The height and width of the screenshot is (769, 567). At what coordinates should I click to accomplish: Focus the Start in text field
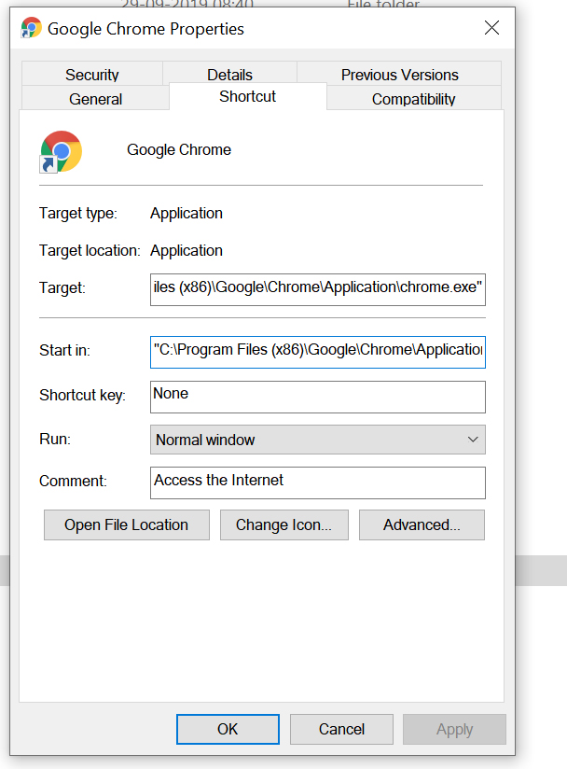coord(317,351)
